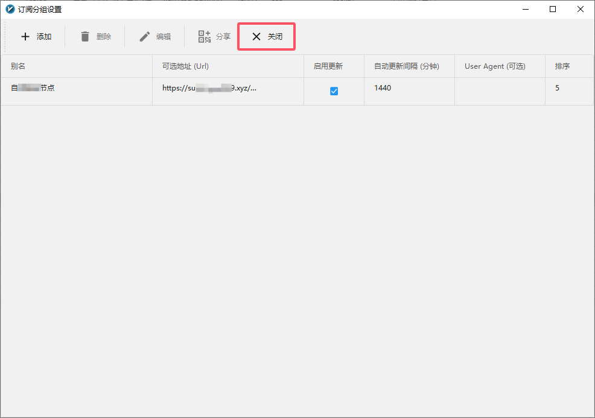
Task: Maximize the 订阅分组设置 window
Action: pos(553,9)
